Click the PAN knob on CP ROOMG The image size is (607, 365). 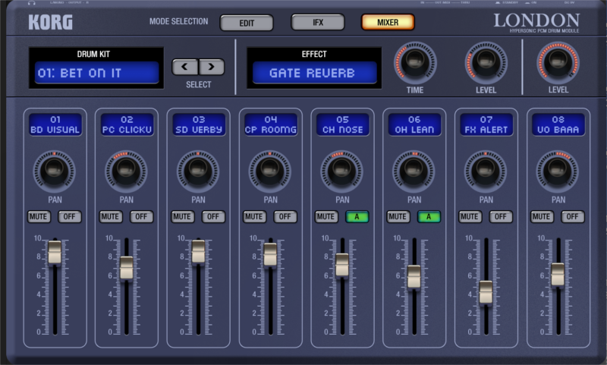270,171
